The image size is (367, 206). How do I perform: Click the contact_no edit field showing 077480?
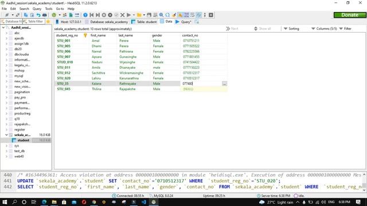[201, 84]
